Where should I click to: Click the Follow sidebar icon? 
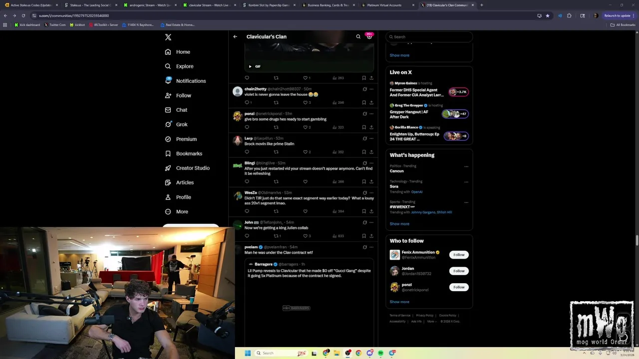(x=168, y=95)
